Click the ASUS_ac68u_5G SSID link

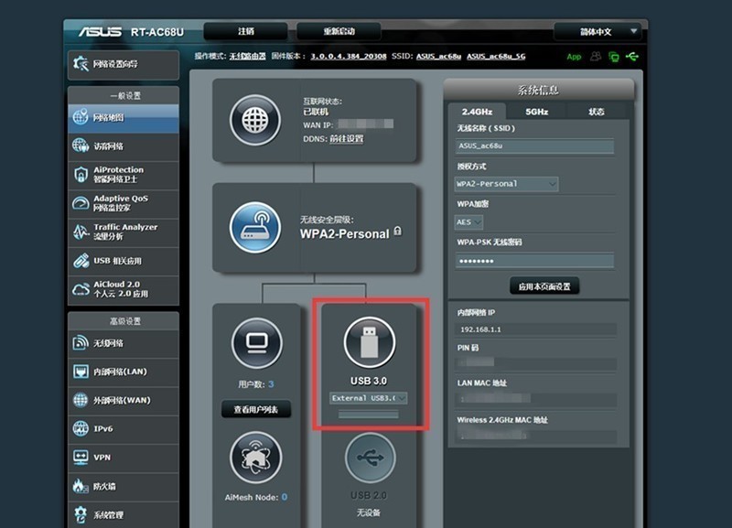tap(496, 57)
